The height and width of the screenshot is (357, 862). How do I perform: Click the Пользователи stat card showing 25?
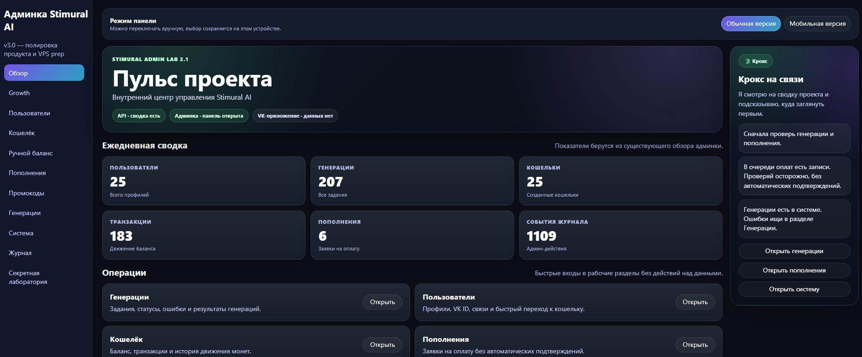click(x=204, y=181)
